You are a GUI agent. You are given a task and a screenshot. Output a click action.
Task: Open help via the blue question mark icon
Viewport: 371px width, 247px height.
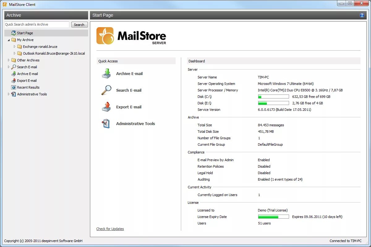(362, 15)
